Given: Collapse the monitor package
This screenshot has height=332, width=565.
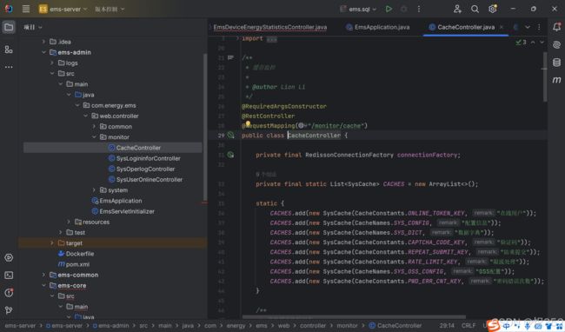Looking at the screenshot, I should pos(94,137).
